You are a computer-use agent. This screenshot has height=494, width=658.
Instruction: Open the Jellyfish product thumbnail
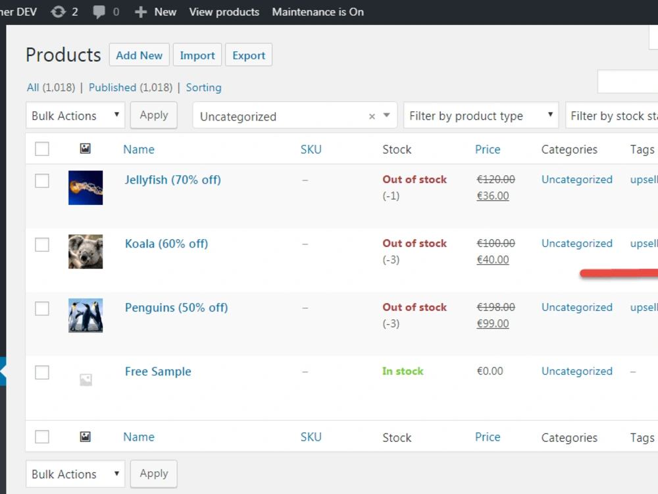tap(86, 188)
